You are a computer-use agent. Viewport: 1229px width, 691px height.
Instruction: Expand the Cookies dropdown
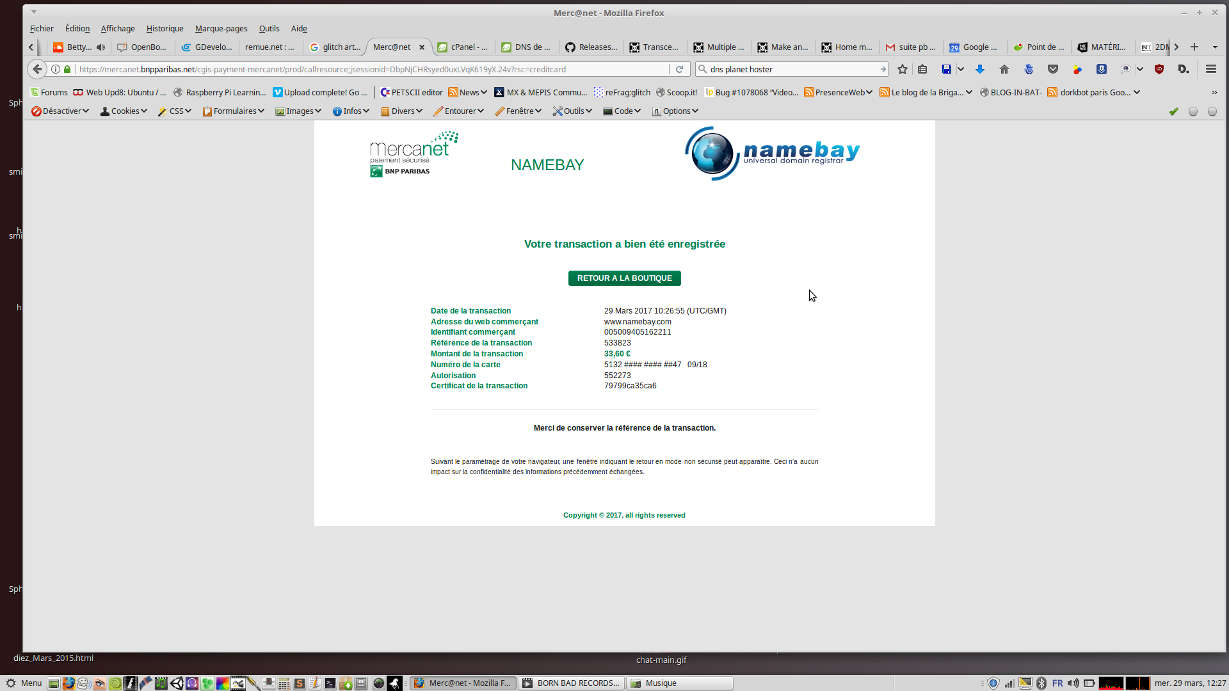[x=124, y=111]
